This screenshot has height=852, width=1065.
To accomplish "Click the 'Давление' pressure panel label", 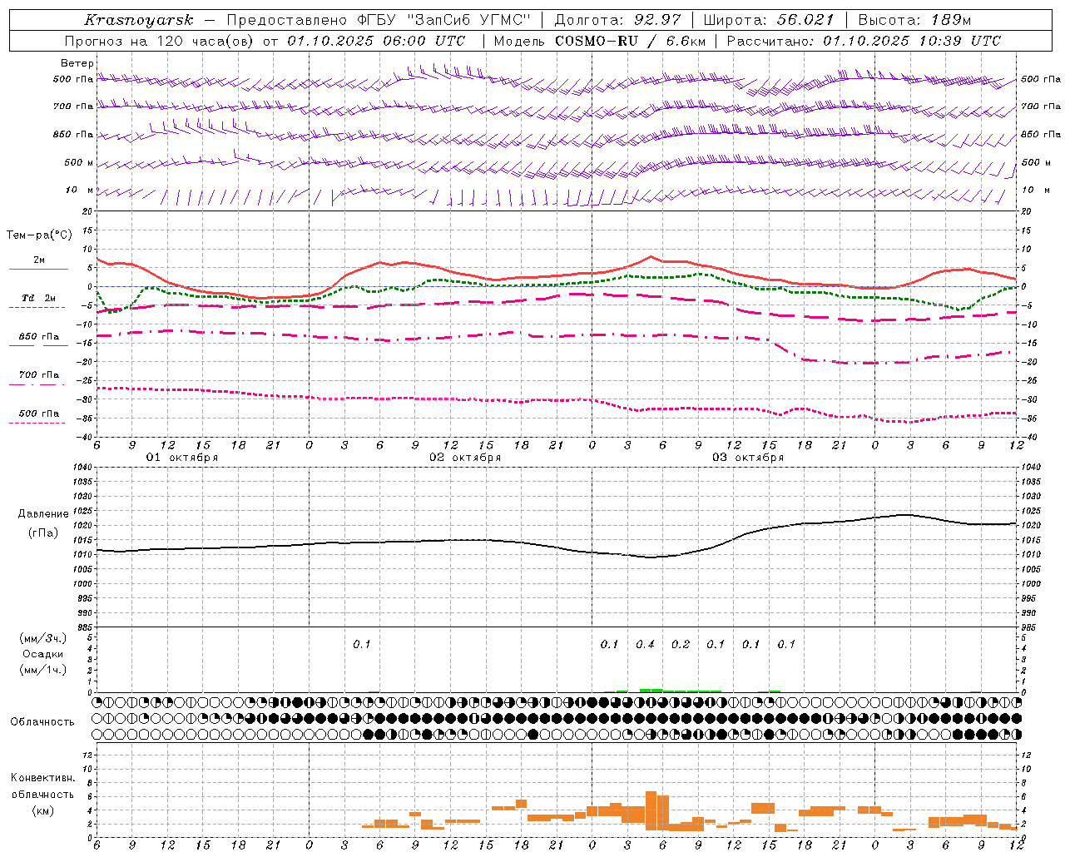I will [x=43, y=514].
